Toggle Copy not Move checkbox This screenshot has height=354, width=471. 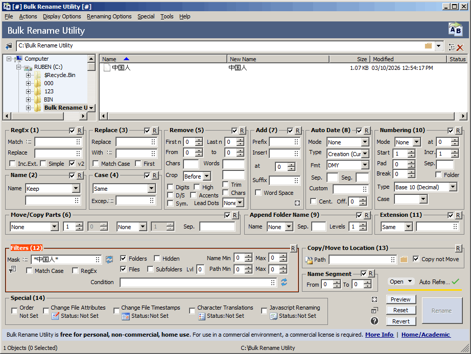click(x=416, y=259)
